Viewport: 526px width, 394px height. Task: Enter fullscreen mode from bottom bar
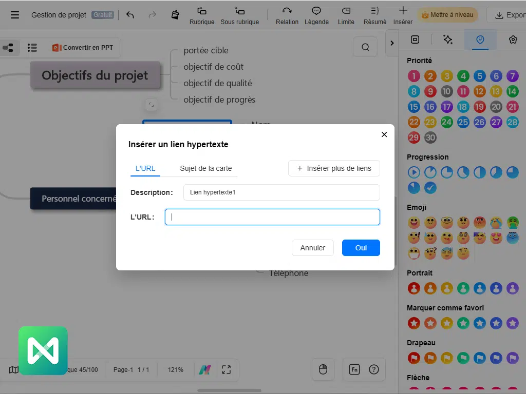point(227,370)
